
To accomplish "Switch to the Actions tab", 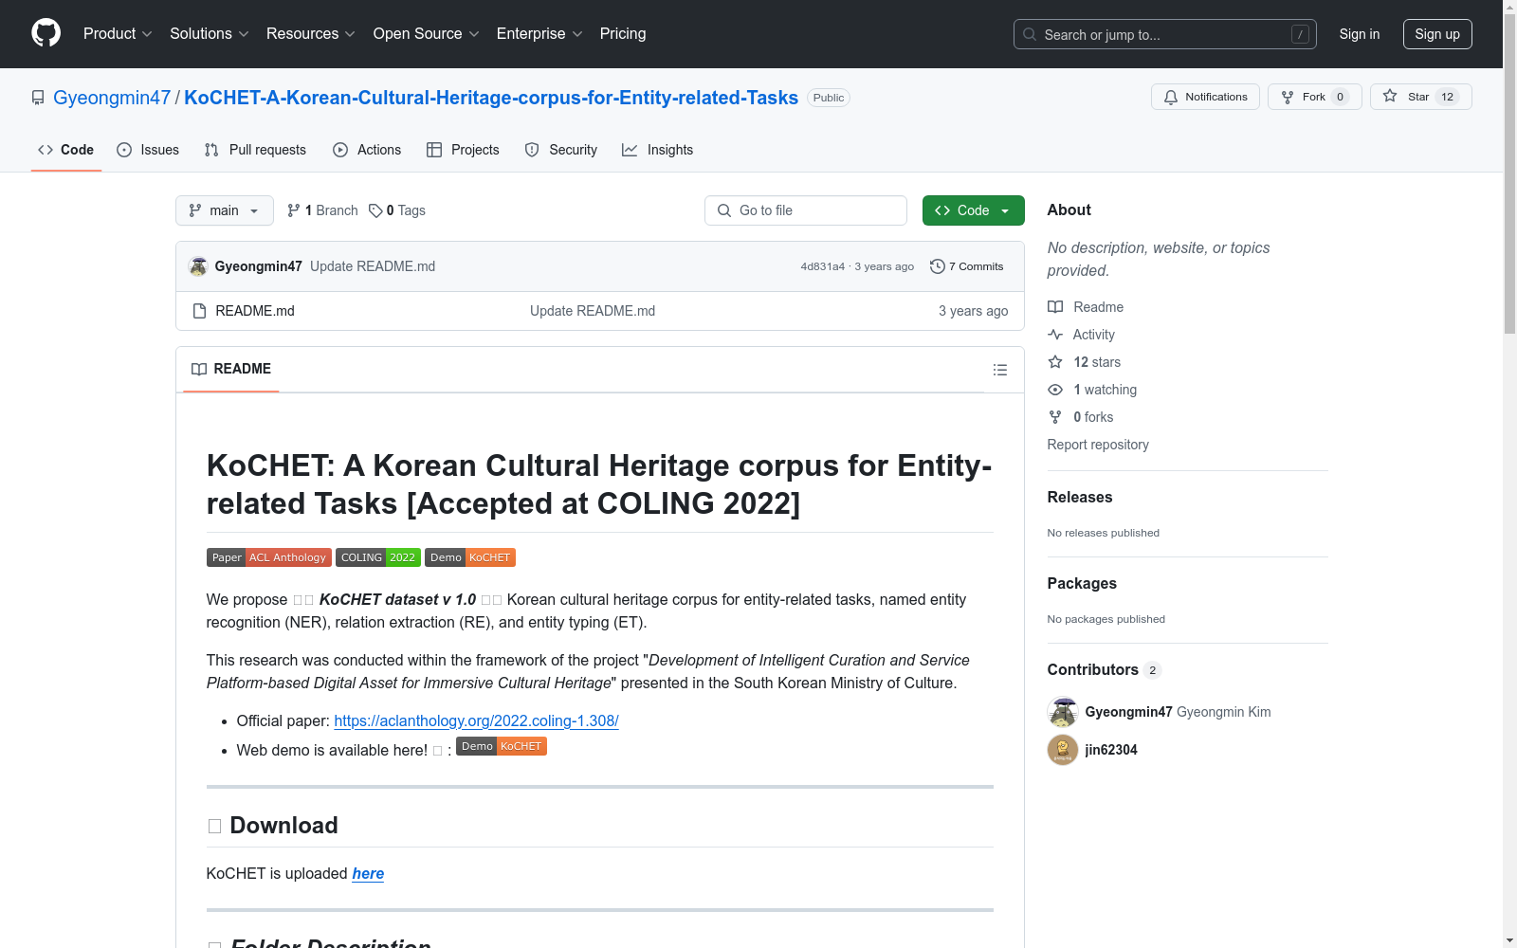I will point(367,150).
